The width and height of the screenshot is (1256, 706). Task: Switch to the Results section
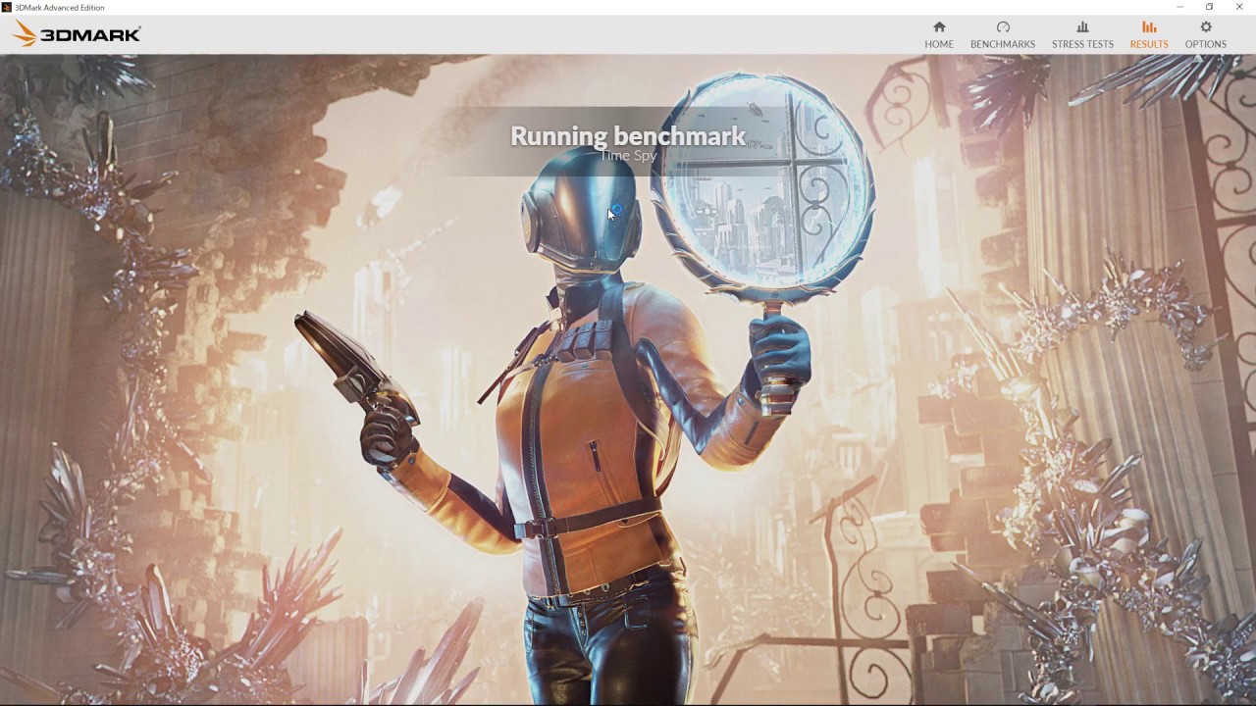(x=1149, y=34)
